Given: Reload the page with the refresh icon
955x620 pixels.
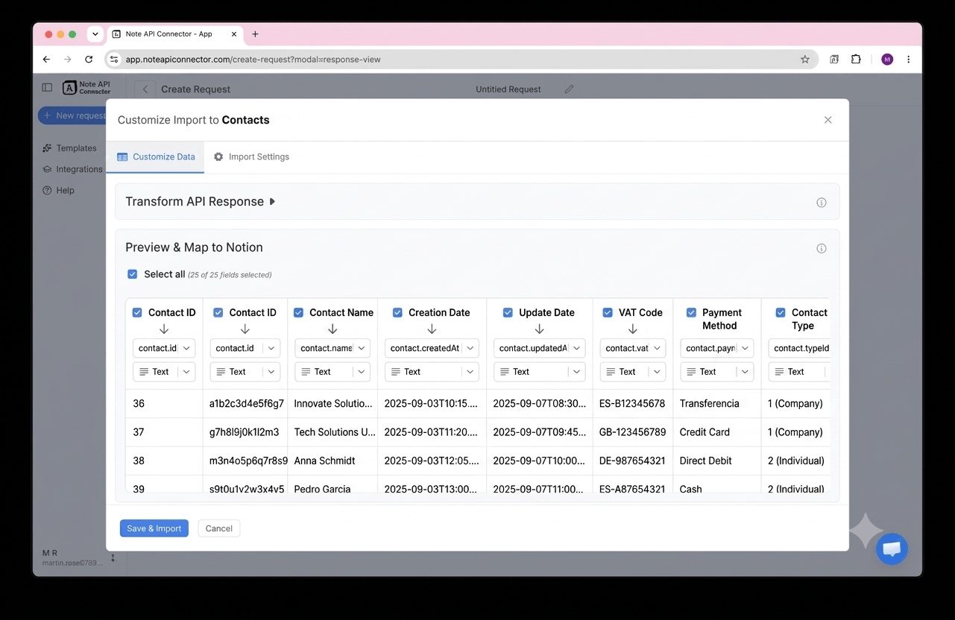Looking at the screenshot, I should coord(89,60).
